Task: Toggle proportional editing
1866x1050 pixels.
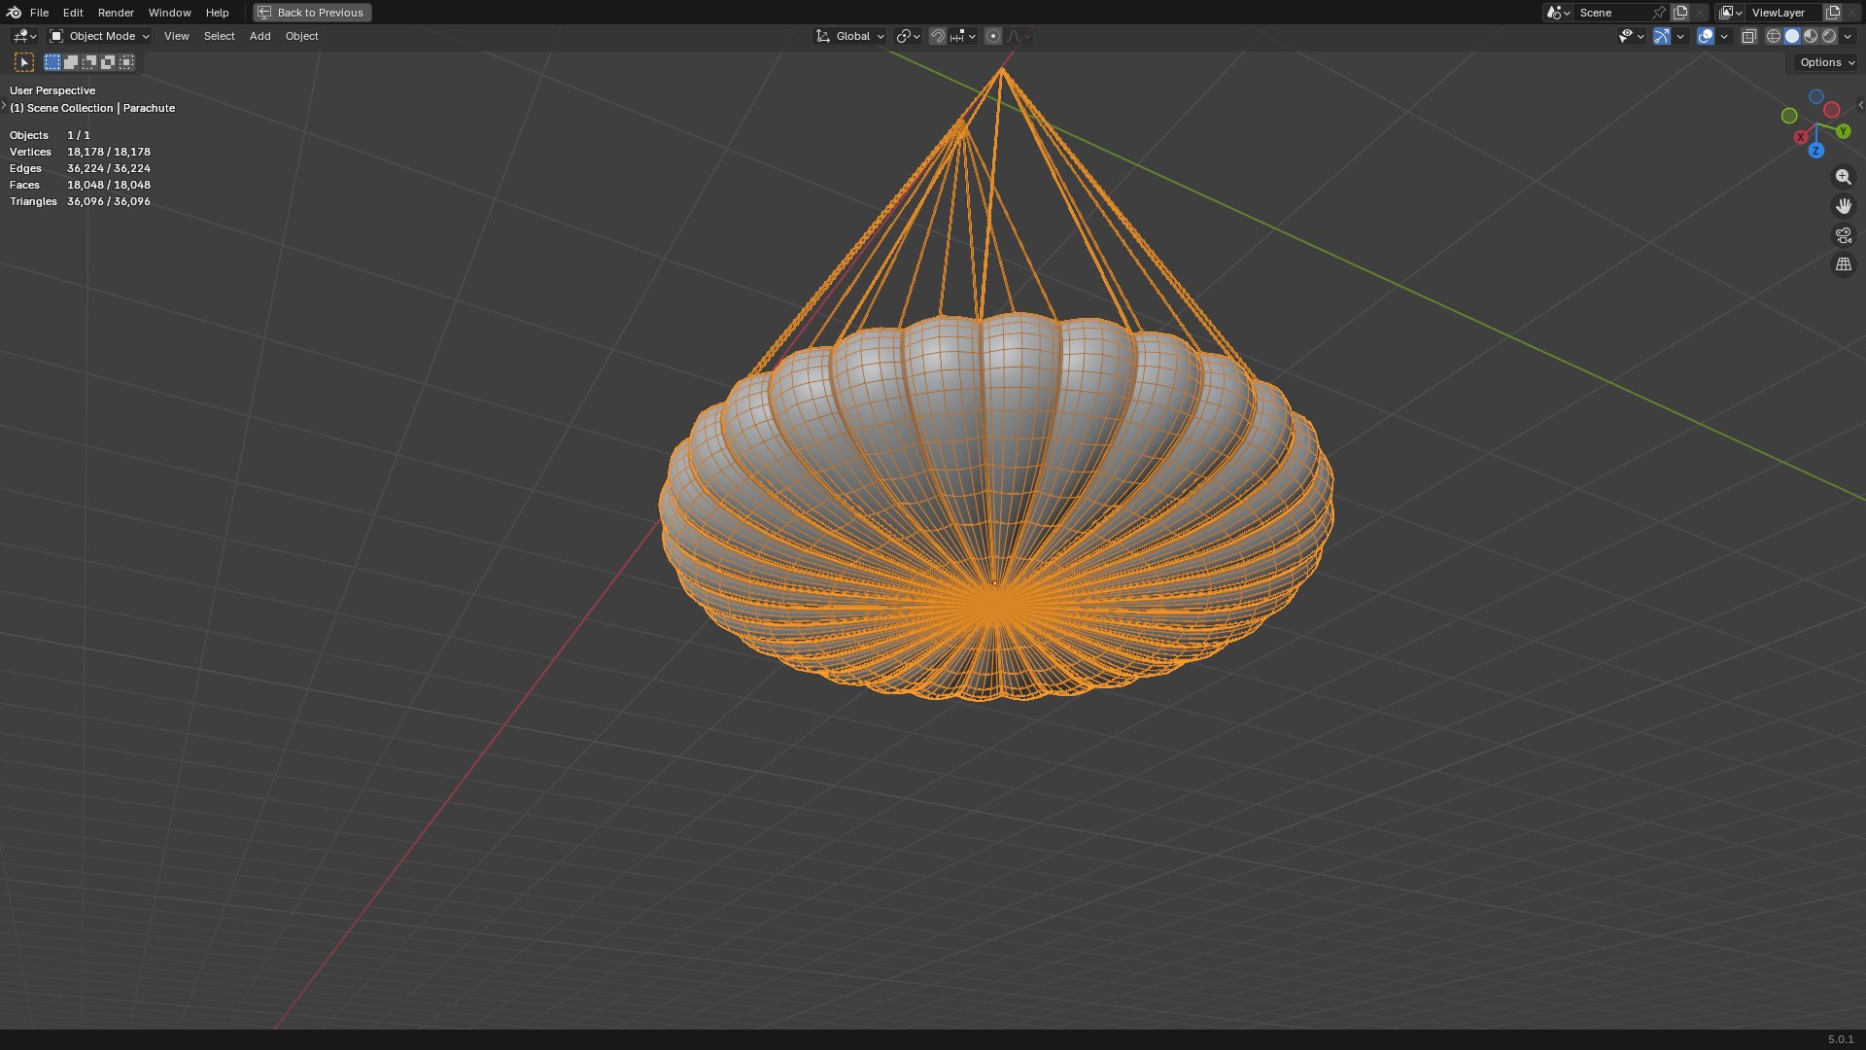Action: click(x=993, y=36)
